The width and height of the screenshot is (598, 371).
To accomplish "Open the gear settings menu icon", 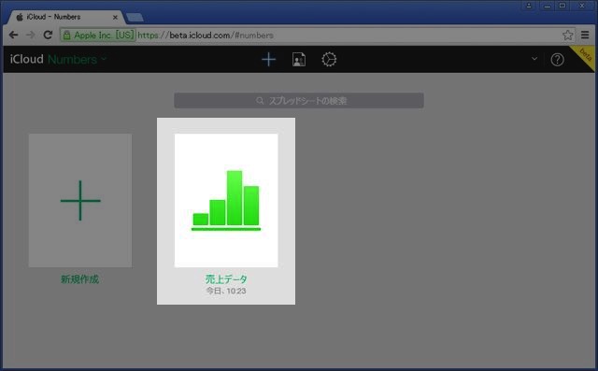I will (329, 60).
